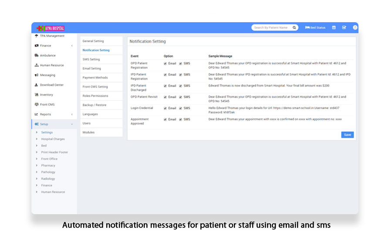Click the TPA Management umbrella icon
Image resolution: width=392 pixels, height=249 pixels.
[37, 36]
